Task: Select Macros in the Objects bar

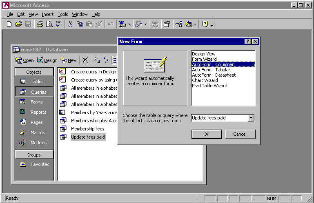Action: [x=34, y=132]
